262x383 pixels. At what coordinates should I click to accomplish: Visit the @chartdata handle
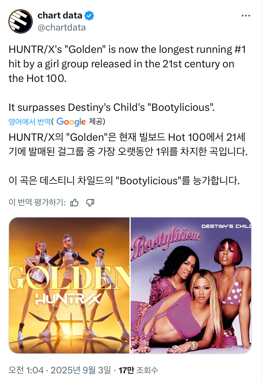tap(62, 27)
